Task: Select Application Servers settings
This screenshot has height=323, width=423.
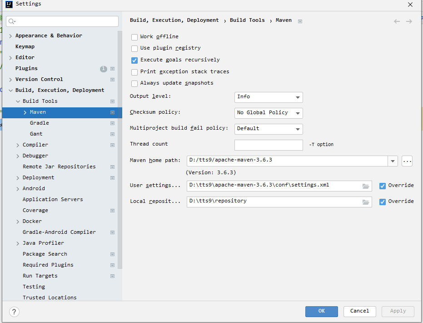Action: pyautogui.click(x=53, y=199)
